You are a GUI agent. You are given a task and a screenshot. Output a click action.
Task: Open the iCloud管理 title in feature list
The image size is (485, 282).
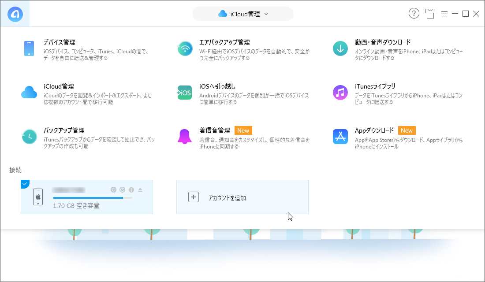(x=59, y=86)
